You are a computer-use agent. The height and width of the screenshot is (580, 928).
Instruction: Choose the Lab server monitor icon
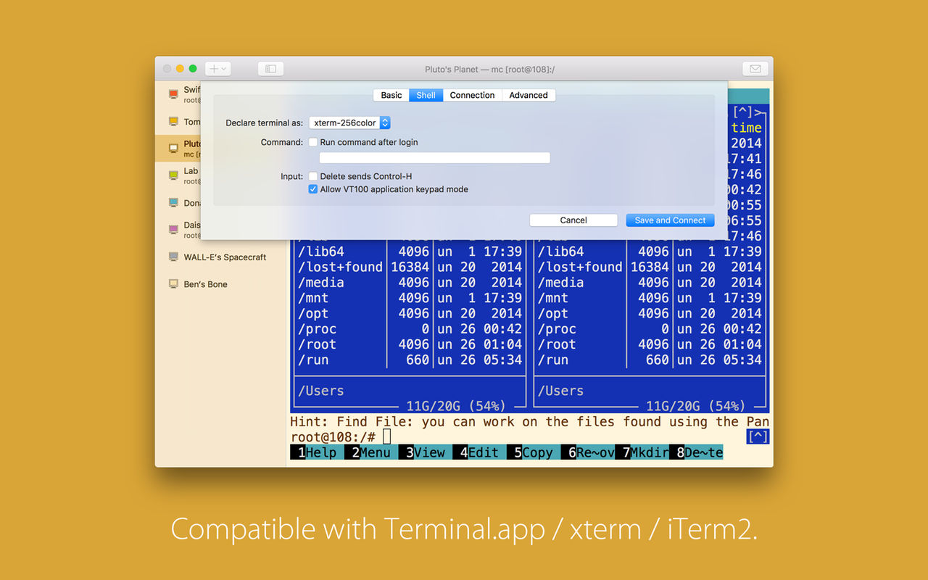(x=173, y=175)
